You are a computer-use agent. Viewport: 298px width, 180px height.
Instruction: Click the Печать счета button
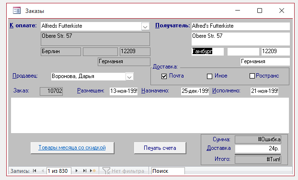click(x=160, y=148)
